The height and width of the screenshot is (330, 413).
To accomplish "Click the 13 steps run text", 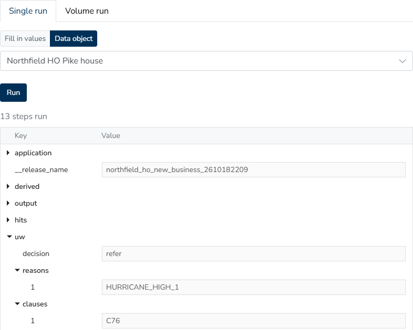I will tap(24, 116).
